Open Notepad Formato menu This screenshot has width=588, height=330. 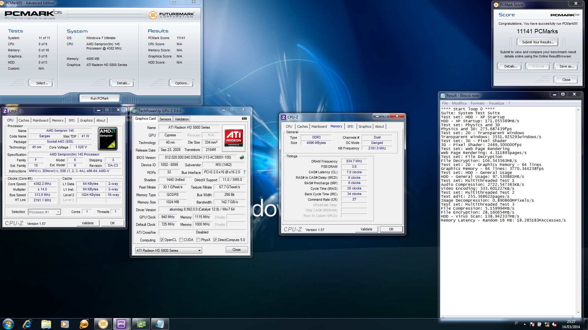477,103
